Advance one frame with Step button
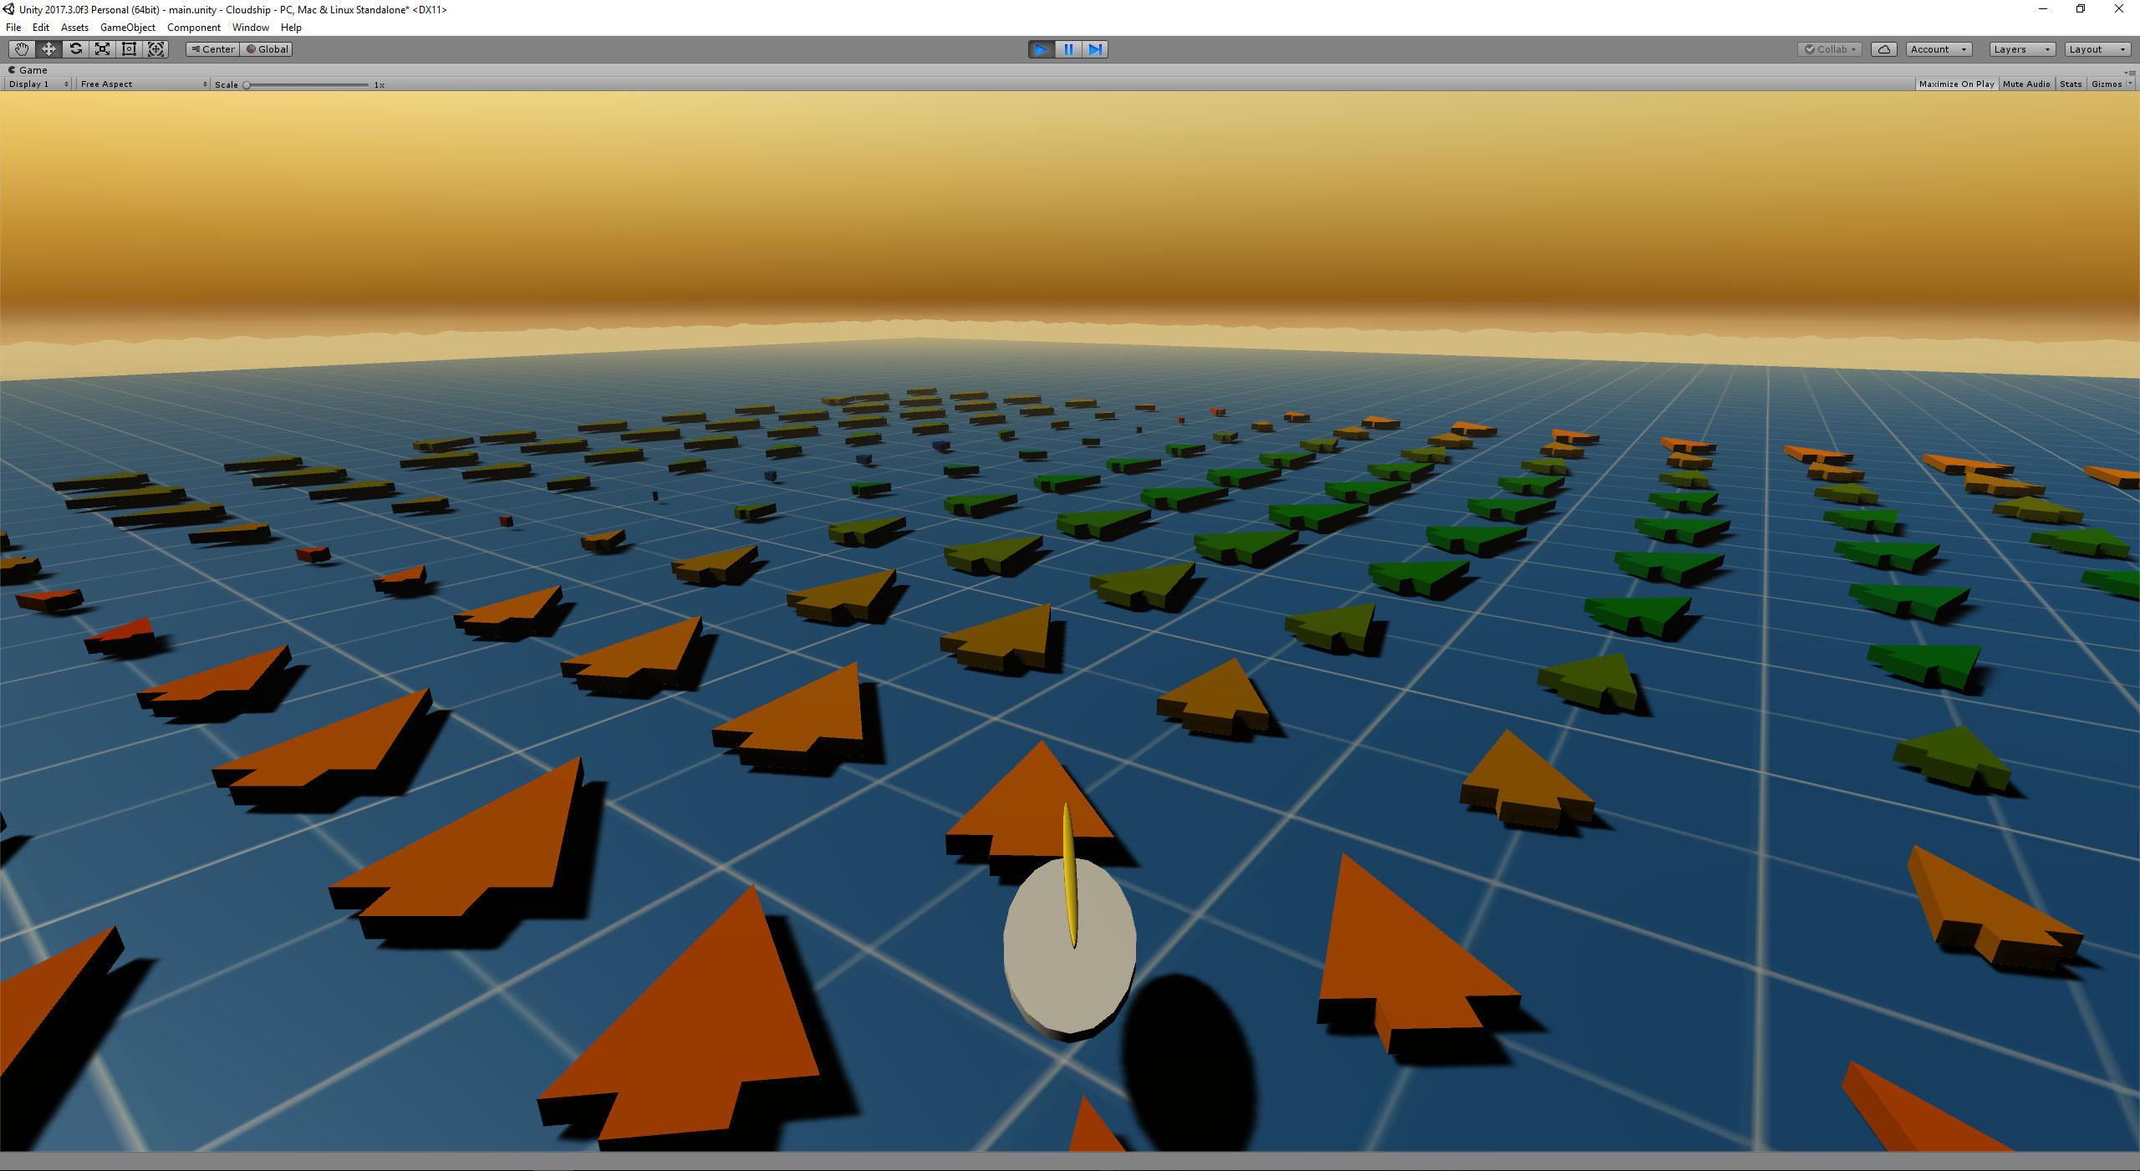 pyautogui.click(x=1095, y=49)
